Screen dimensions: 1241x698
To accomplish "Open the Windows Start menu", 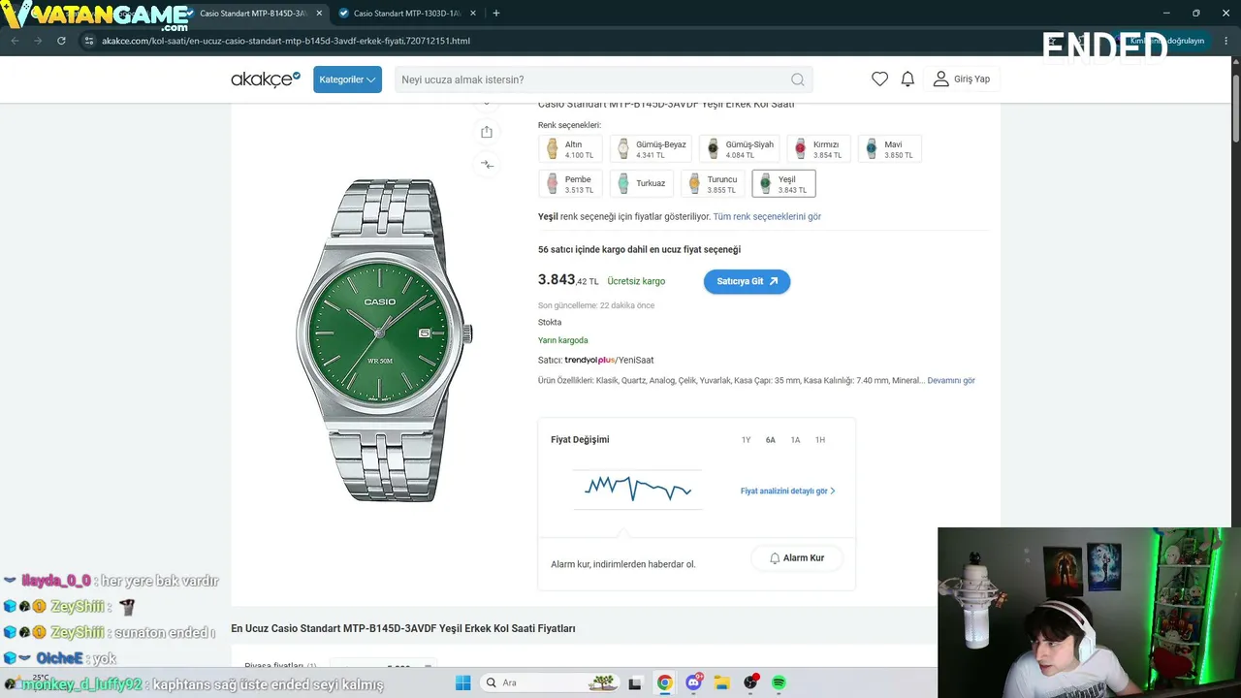I will tap(462, 682).
